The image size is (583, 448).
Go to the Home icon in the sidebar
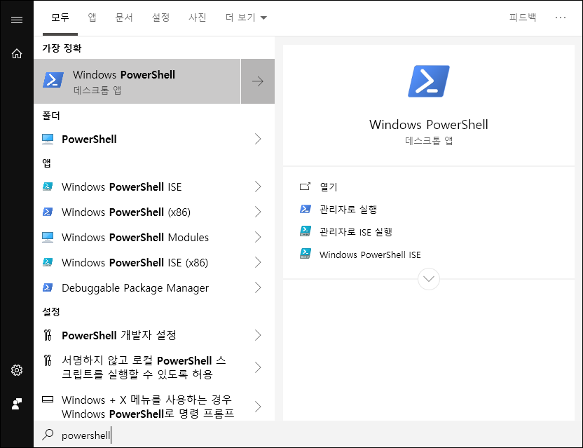(17, 53)
